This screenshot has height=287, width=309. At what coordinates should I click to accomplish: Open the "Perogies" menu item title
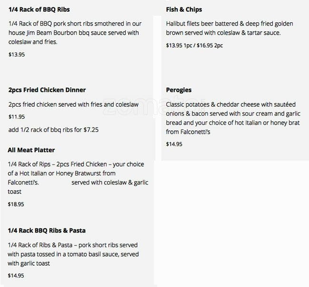click(x=179, y=90)
